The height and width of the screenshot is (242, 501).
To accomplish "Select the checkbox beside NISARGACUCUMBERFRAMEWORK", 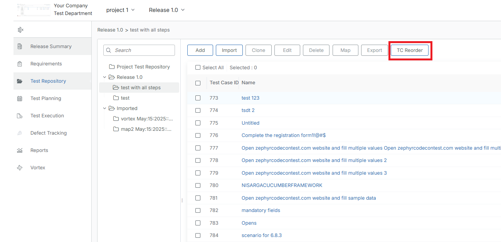I will click(198, 185).
